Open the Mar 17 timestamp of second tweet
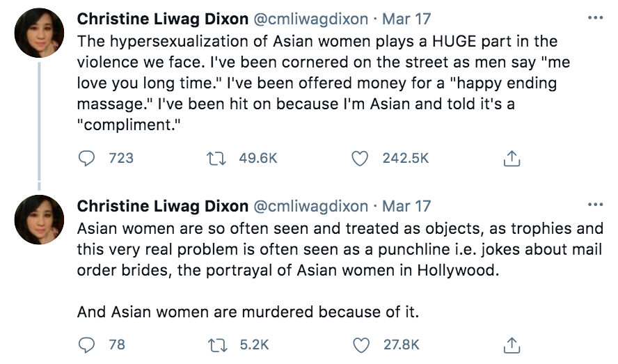This screenshot has width=618, height=364. 406,206
